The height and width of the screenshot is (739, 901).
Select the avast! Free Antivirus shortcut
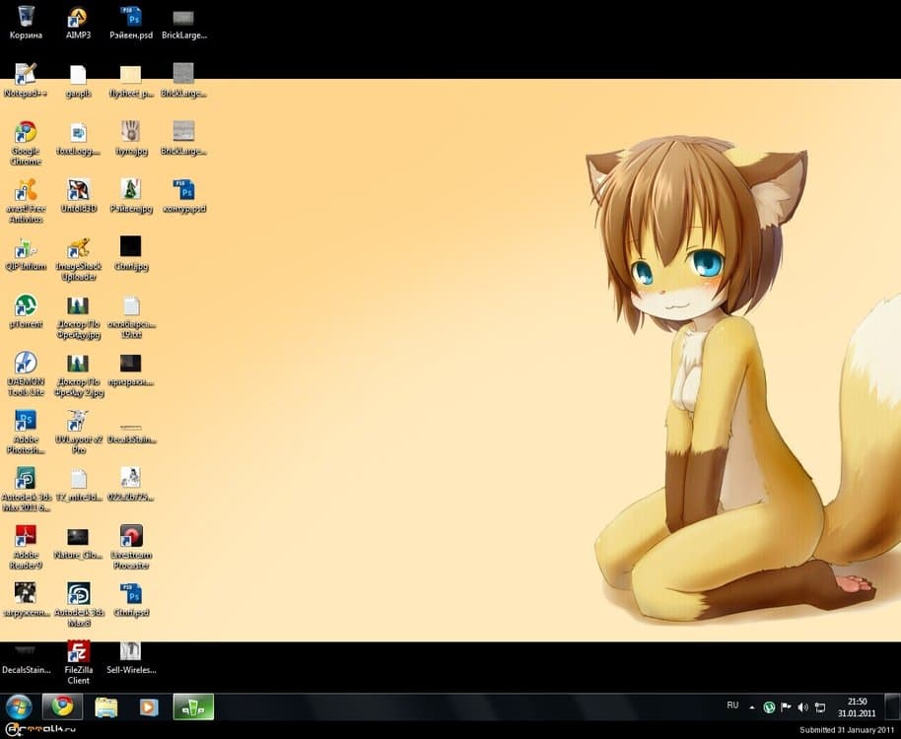coord(26,190)
